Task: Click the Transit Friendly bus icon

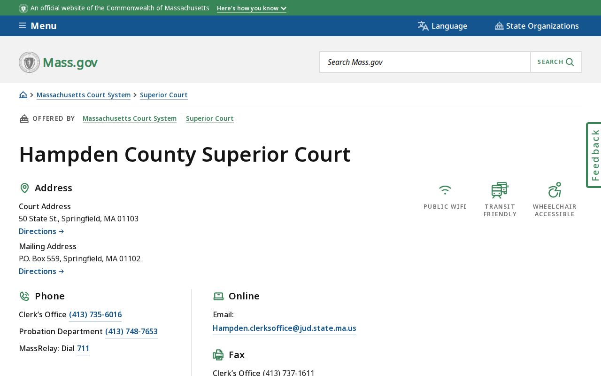Action: 500,190
